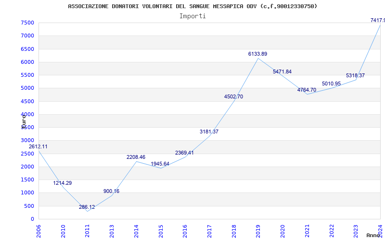Select the 1945.64 data label

(x=160, y=164)
